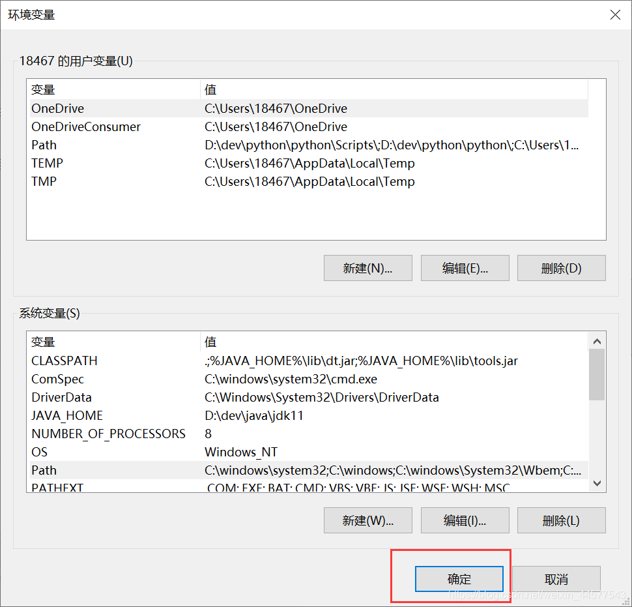Viewport: 632px width, 607px height.
Task: Click the value 8 for NUMBER_OF_PROCESSORS
Action: [208, 434]
